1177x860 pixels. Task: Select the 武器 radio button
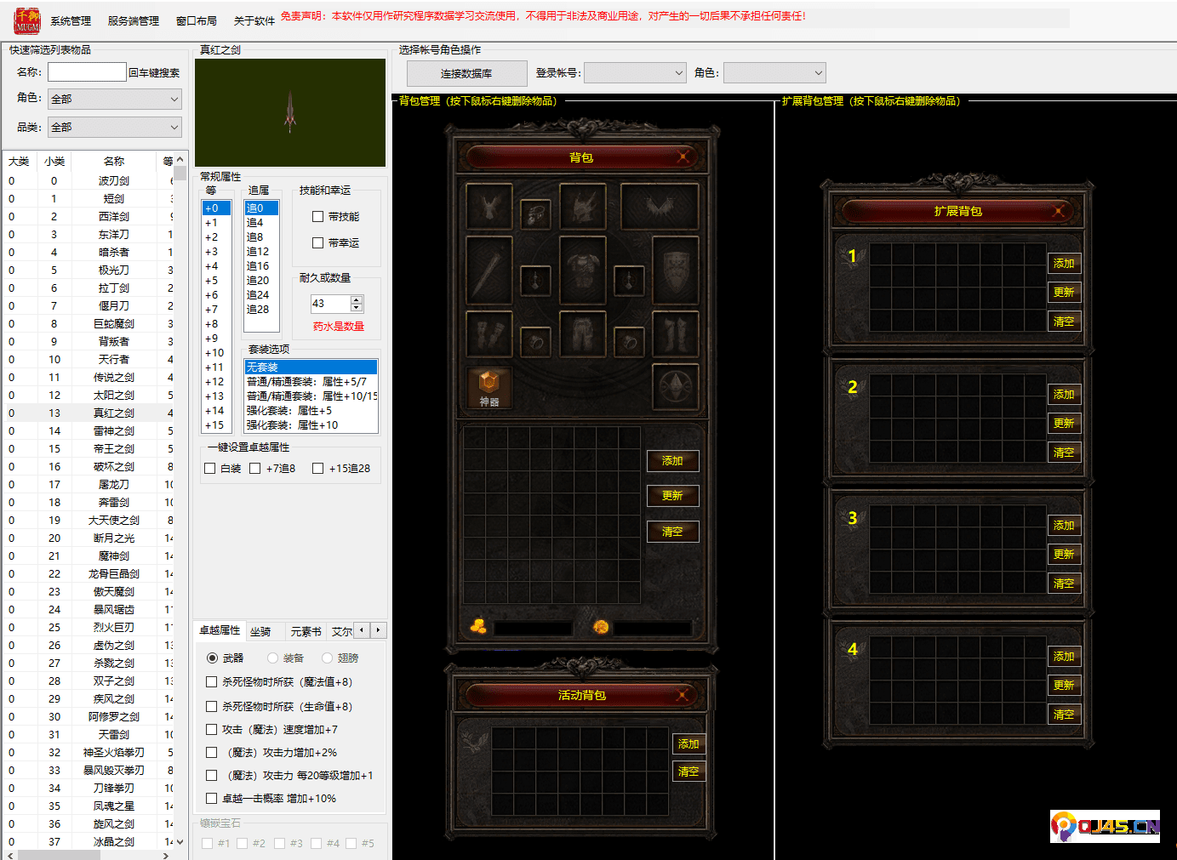pyautogui.click(x=212, y=658)
